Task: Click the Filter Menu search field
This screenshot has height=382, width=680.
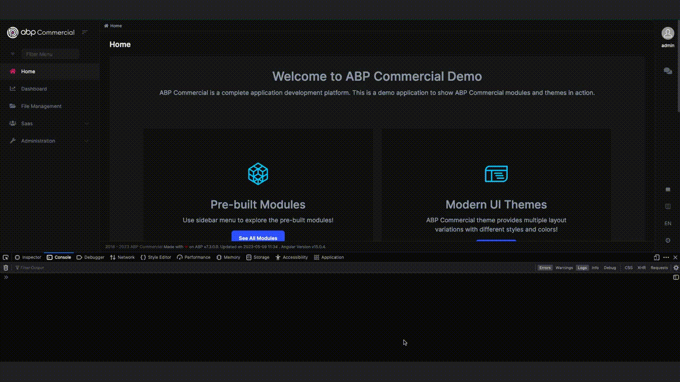Action: pyautogui.click(x=50, y=54)
